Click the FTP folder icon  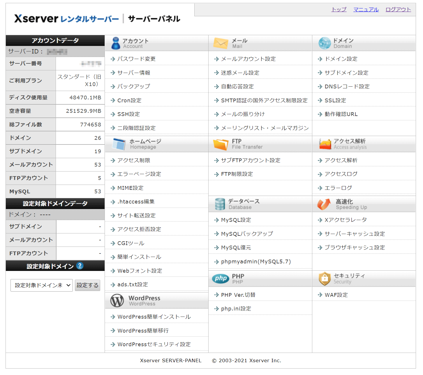click(221, 144)
